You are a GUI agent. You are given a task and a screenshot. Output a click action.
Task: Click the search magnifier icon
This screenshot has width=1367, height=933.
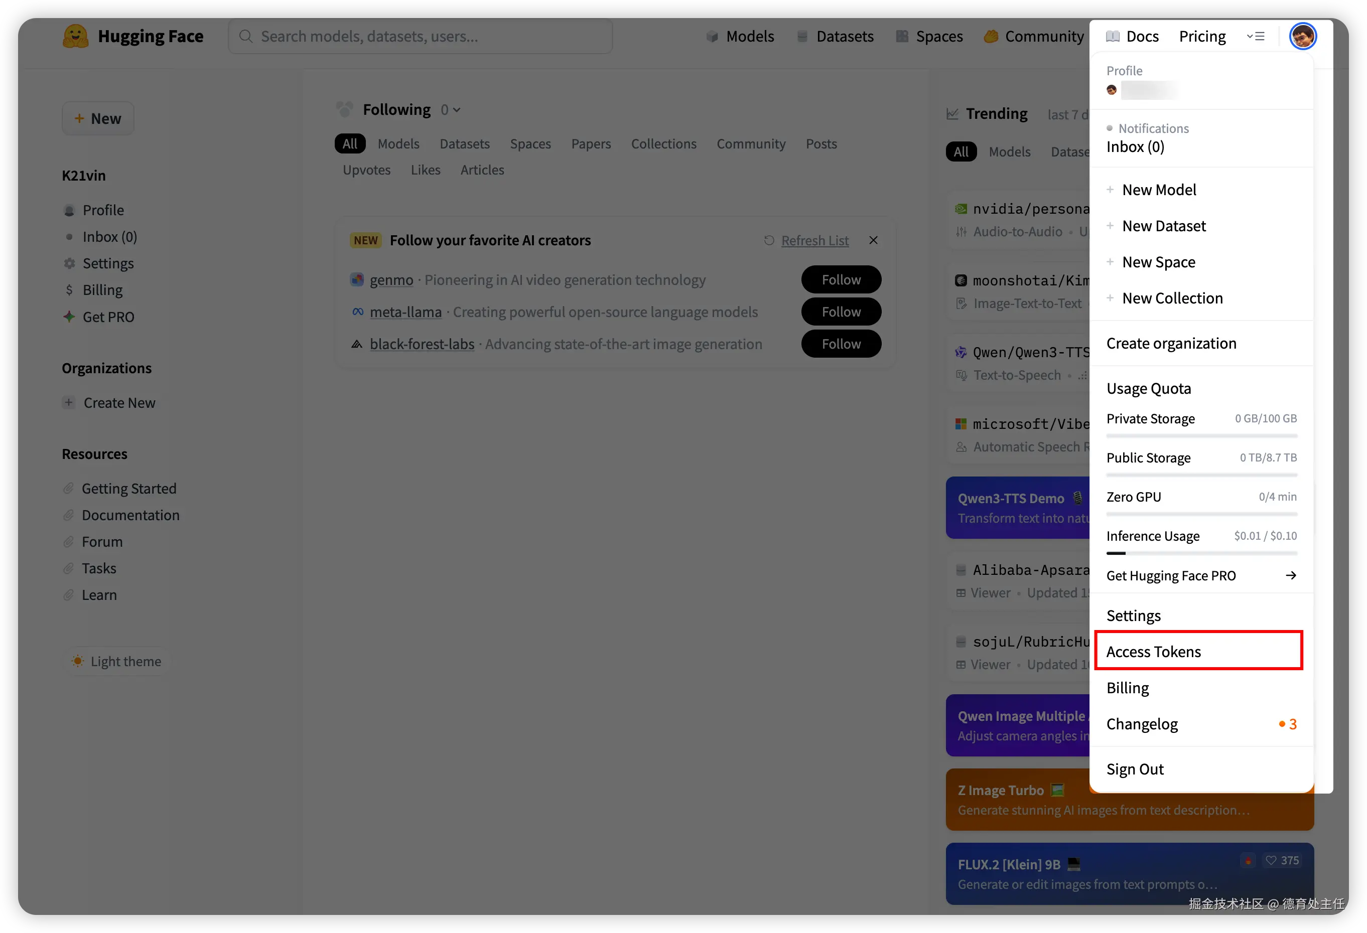(246, 37)
